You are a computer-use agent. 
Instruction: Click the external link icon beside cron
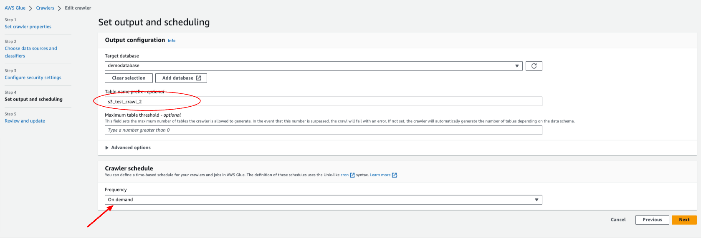tap(352, 175)
